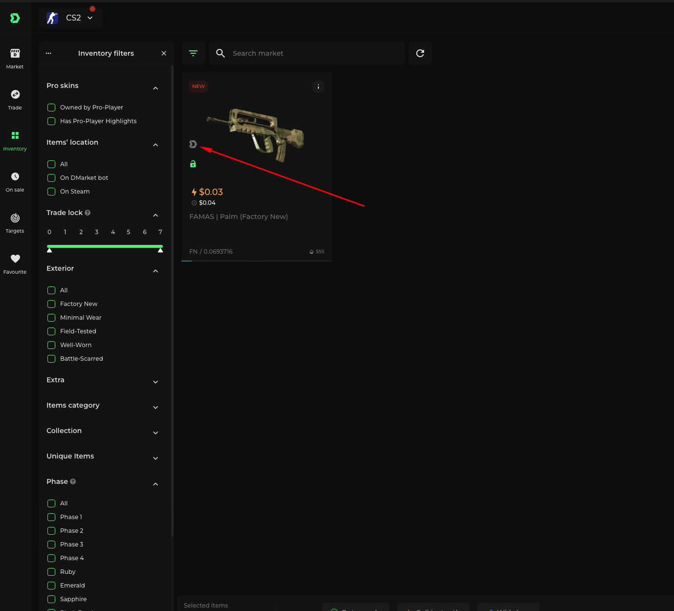Check the On Steam option

point(51,192)
